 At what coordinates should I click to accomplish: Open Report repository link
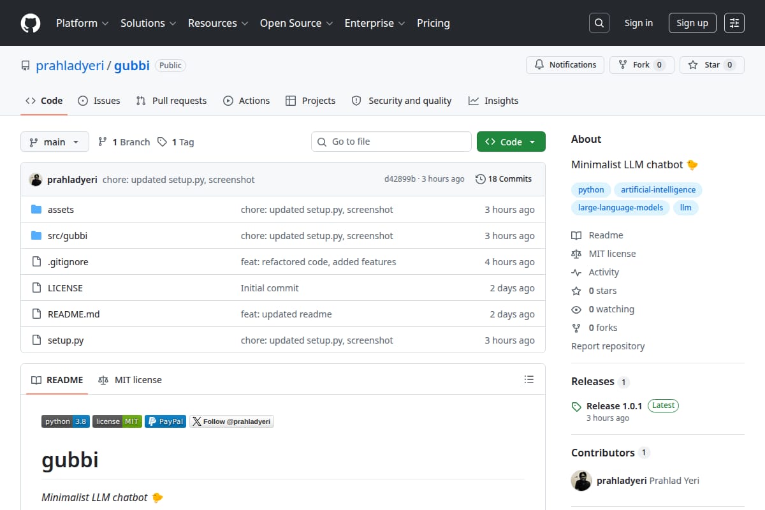click(x=608, y=346)
